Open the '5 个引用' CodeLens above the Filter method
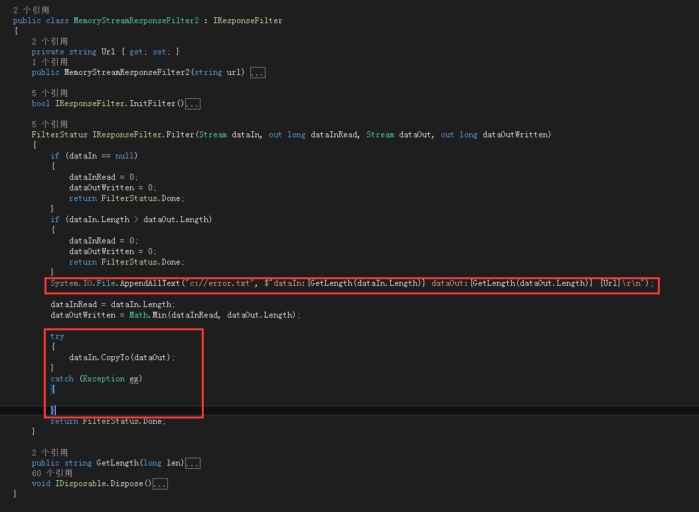 tap(50, 124)
